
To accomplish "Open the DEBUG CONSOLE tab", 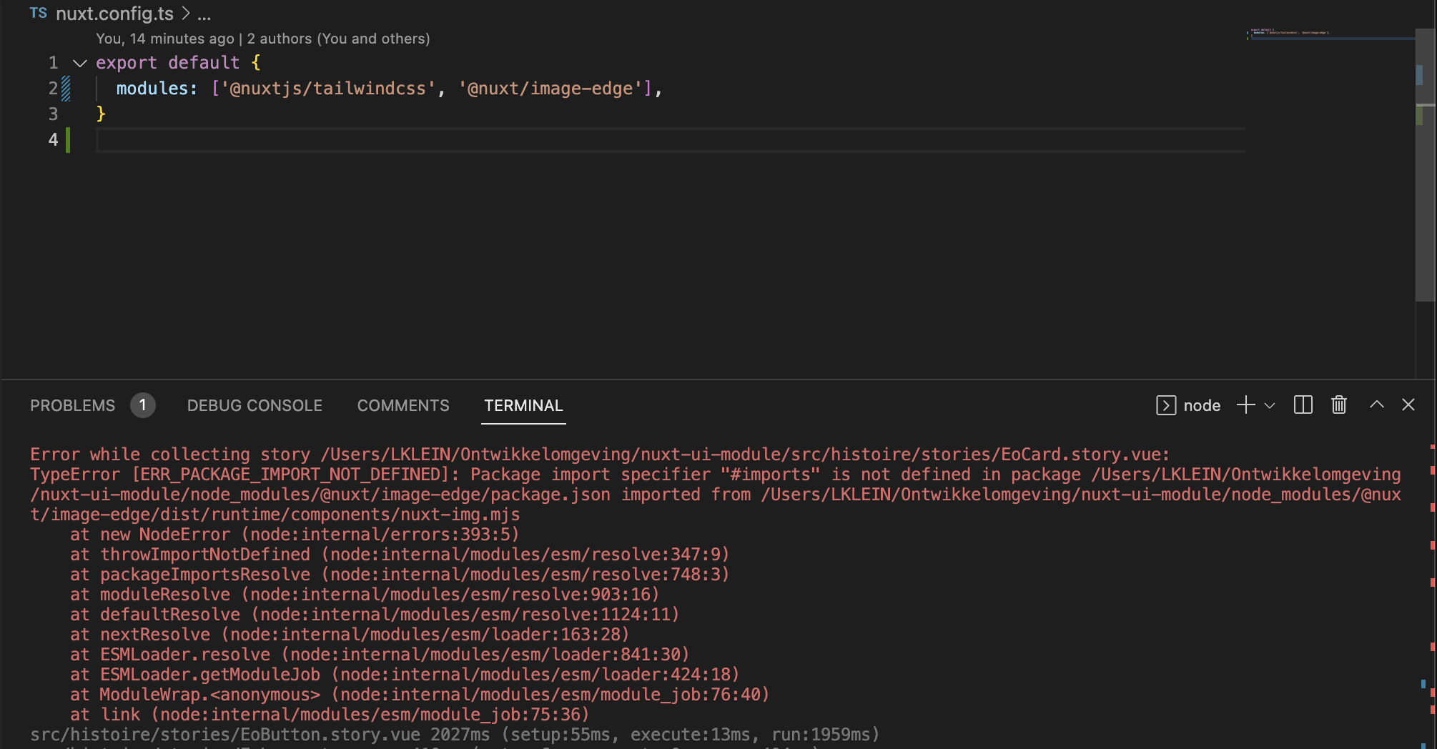I will tap(255, 405).
